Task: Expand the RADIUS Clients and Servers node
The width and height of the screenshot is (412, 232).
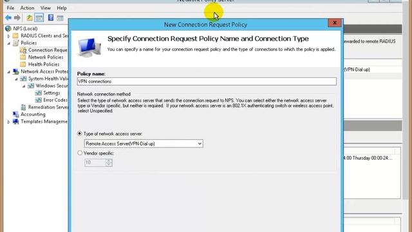Action: (x=8, y=36)
